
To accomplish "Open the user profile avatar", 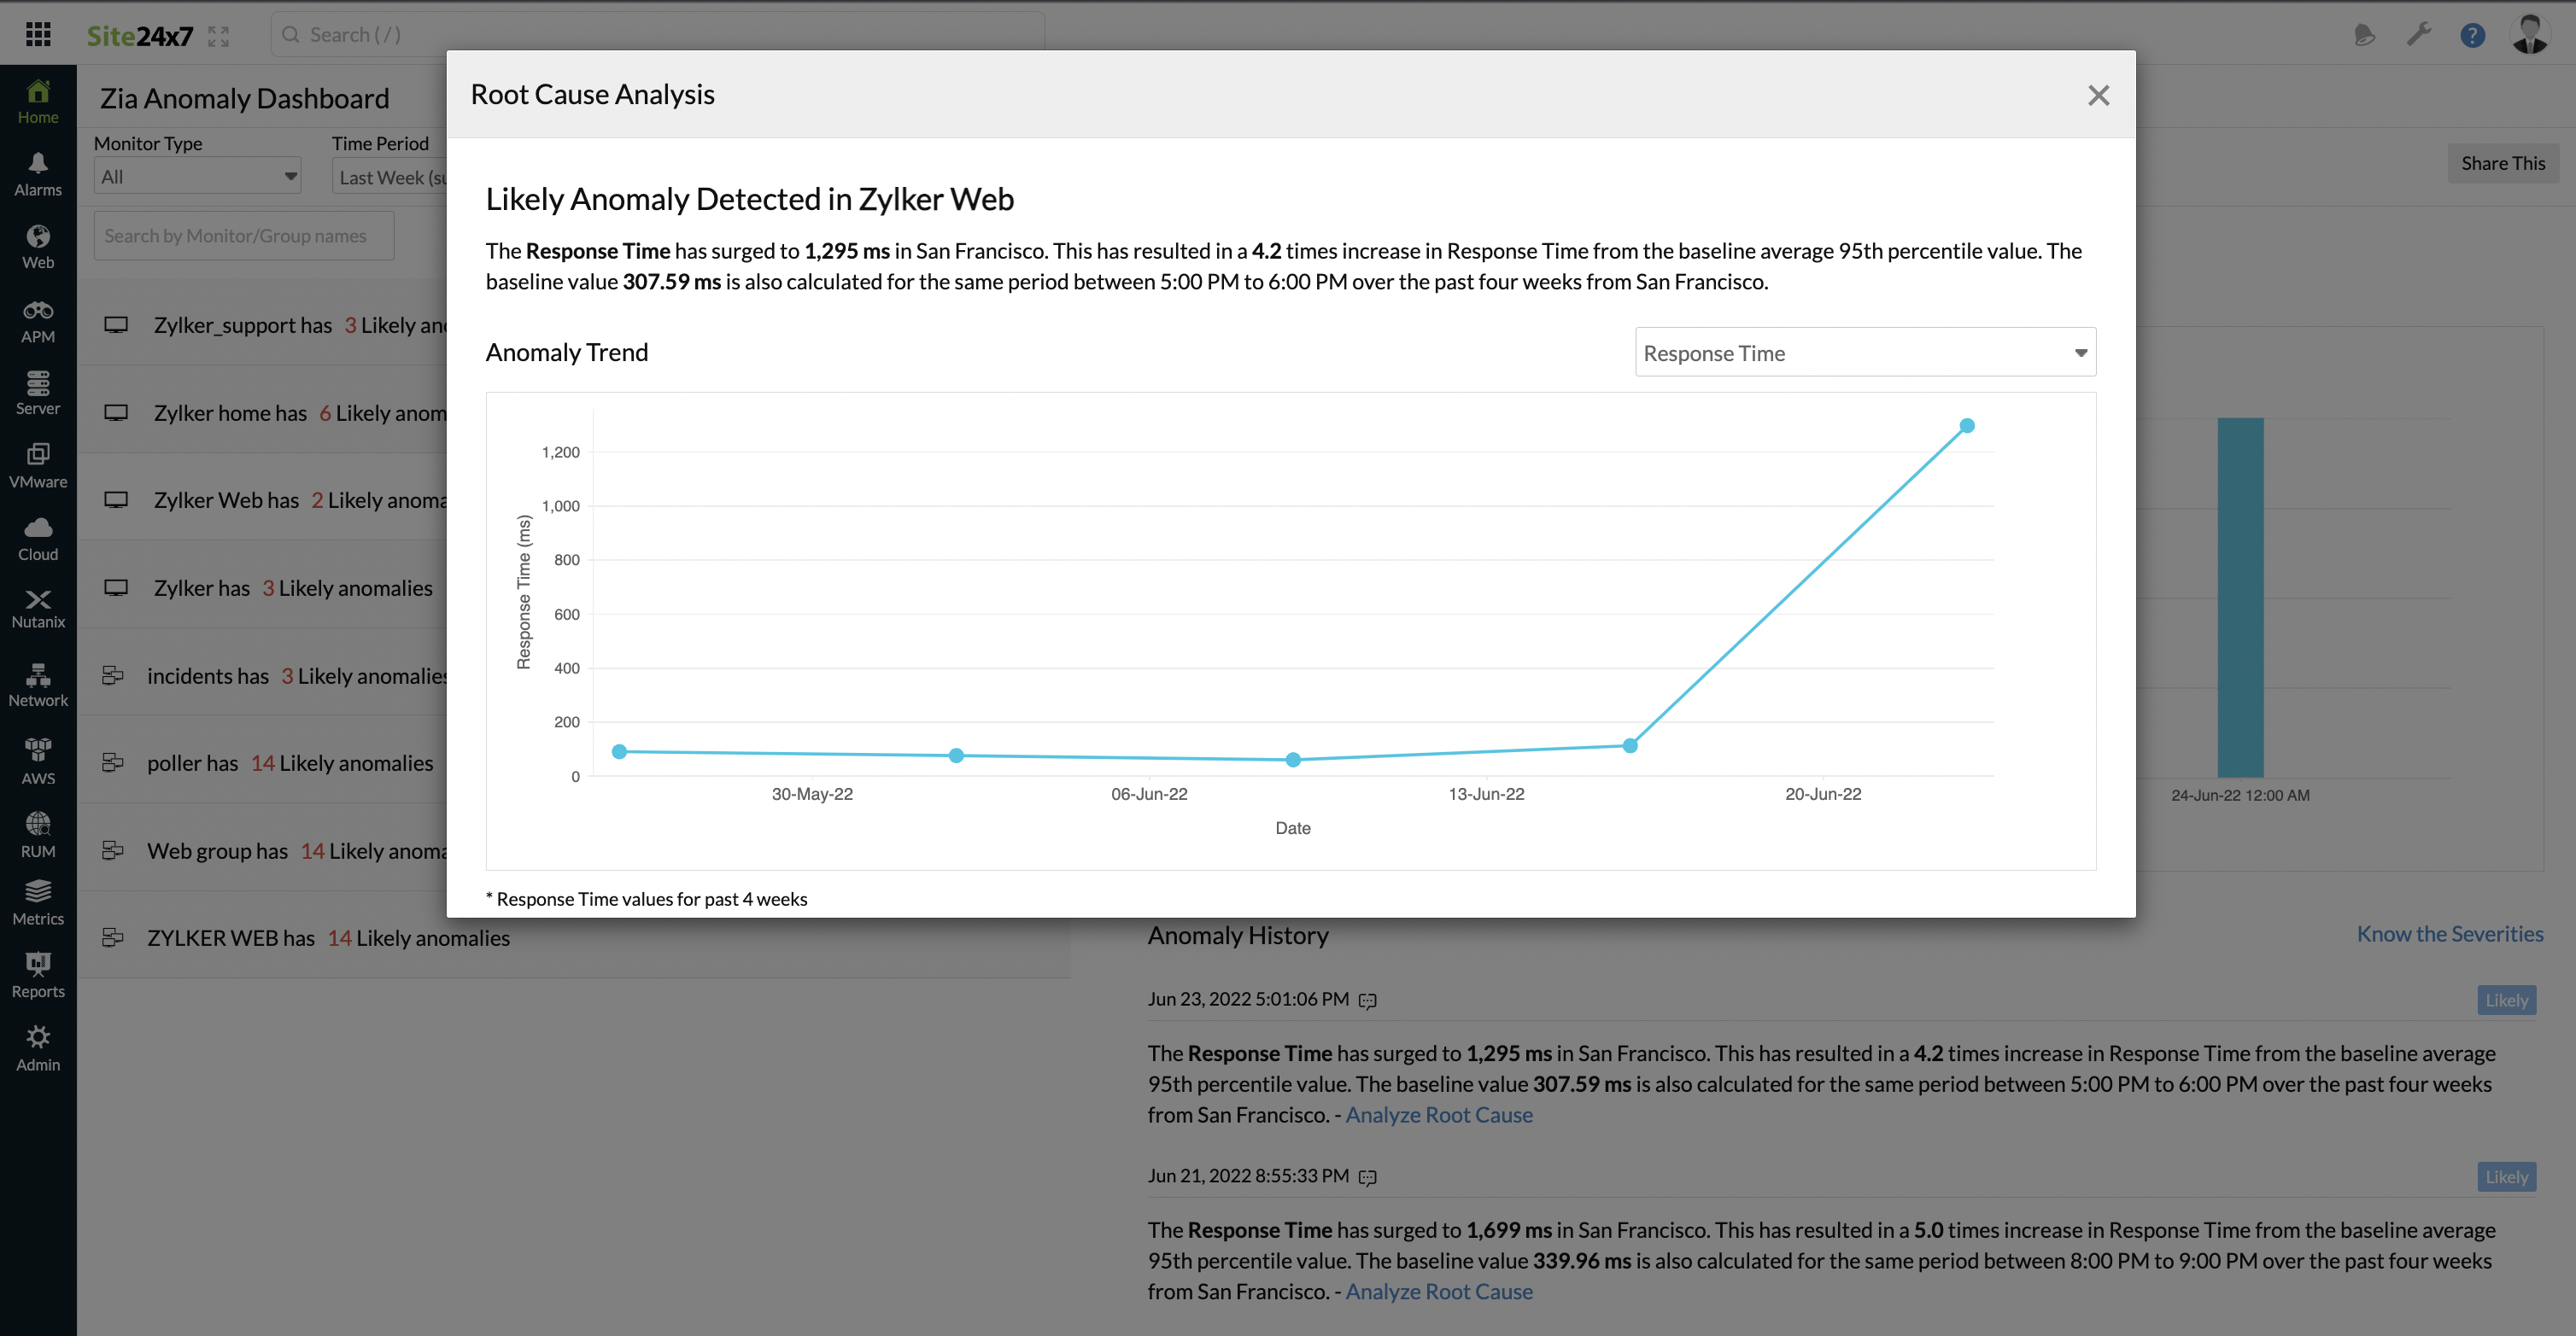I will (2529, 33).
